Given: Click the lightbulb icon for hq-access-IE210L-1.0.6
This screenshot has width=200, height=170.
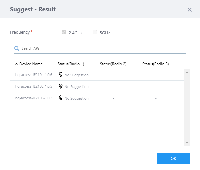Looking at the screenshot, I should tap(61, 74).
